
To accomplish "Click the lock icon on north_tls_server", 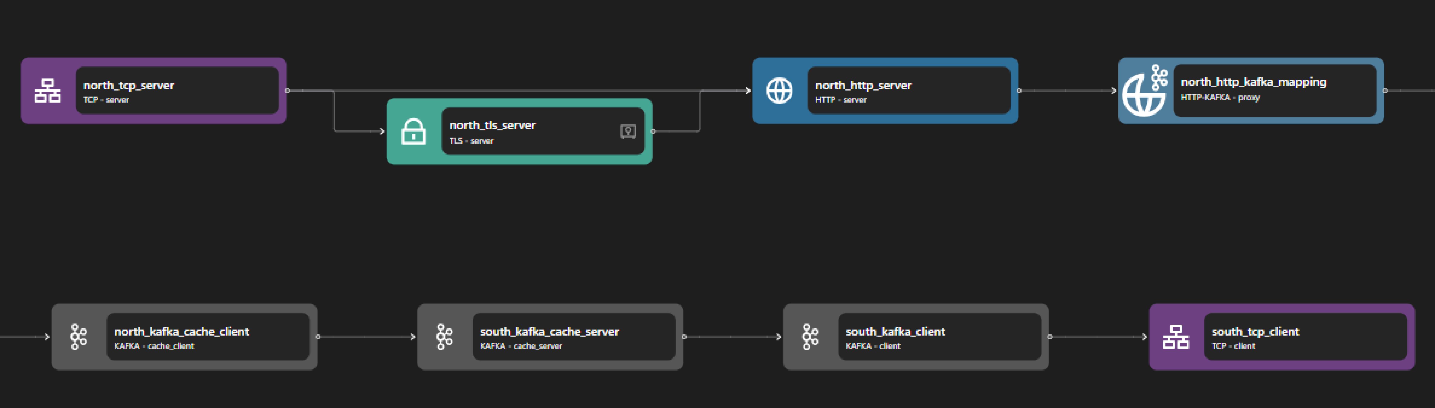I will point(413,132).
